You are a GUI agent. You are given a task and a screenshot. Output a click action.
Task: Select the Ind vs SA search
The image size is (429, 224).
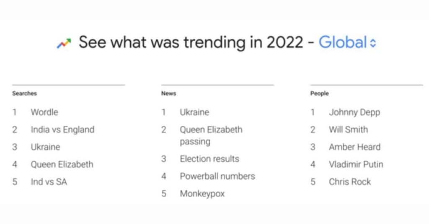(x=49, y=182)
